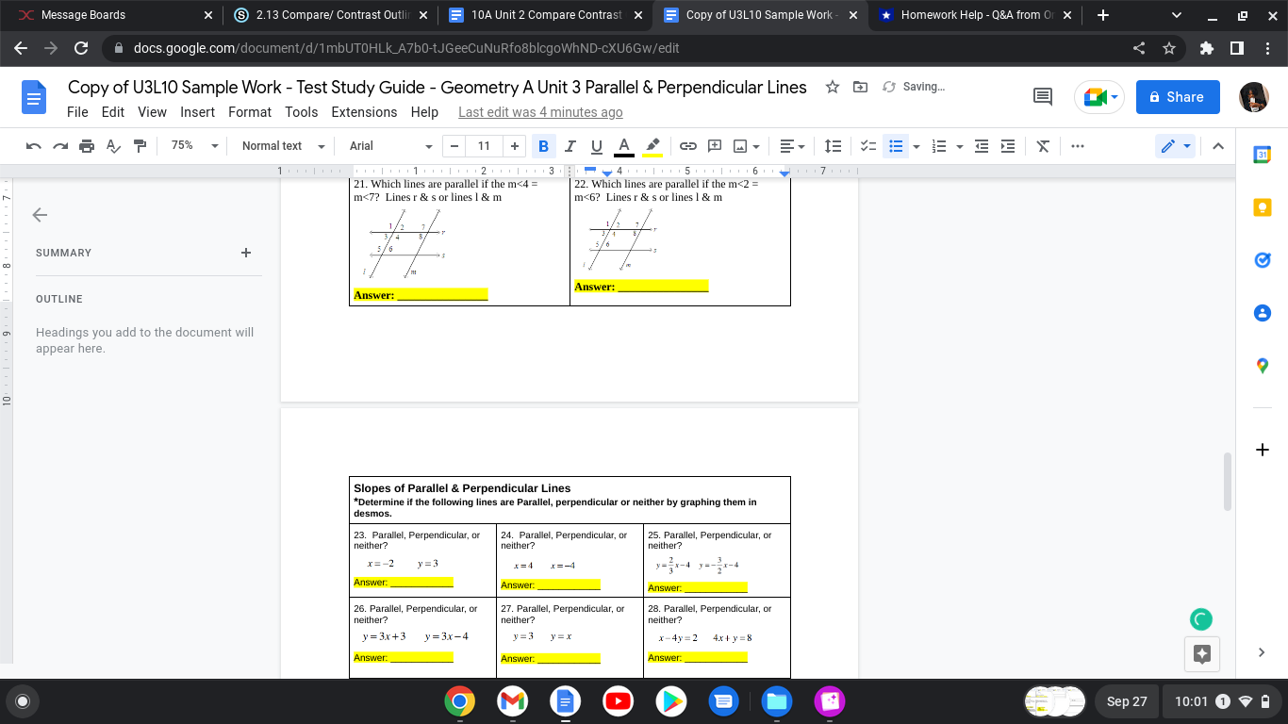1288x724 pixels.
Task: Open Google Tasks side panel
Action: [1262, 260]
